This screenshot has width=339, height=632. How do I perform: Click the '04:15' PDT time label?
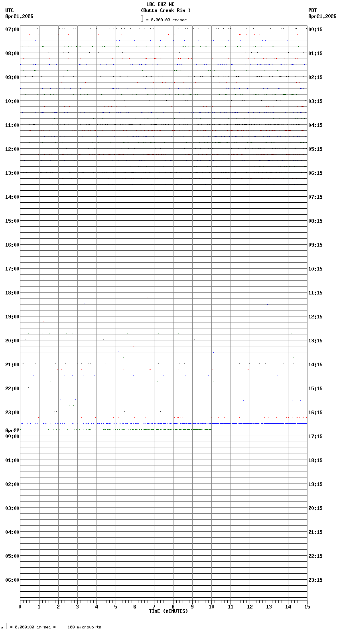click(x=315, y=125)
